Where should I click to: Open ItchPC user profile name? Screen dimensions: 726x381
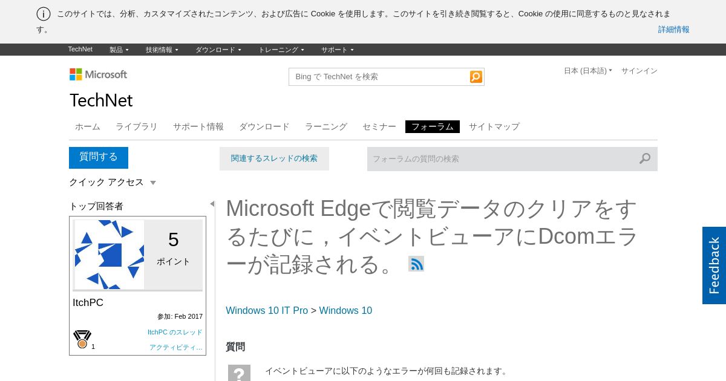88,302
